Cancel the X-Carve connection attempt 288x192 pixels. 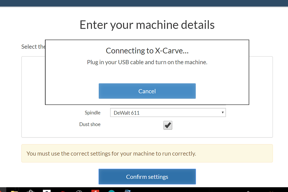(147, 91)
